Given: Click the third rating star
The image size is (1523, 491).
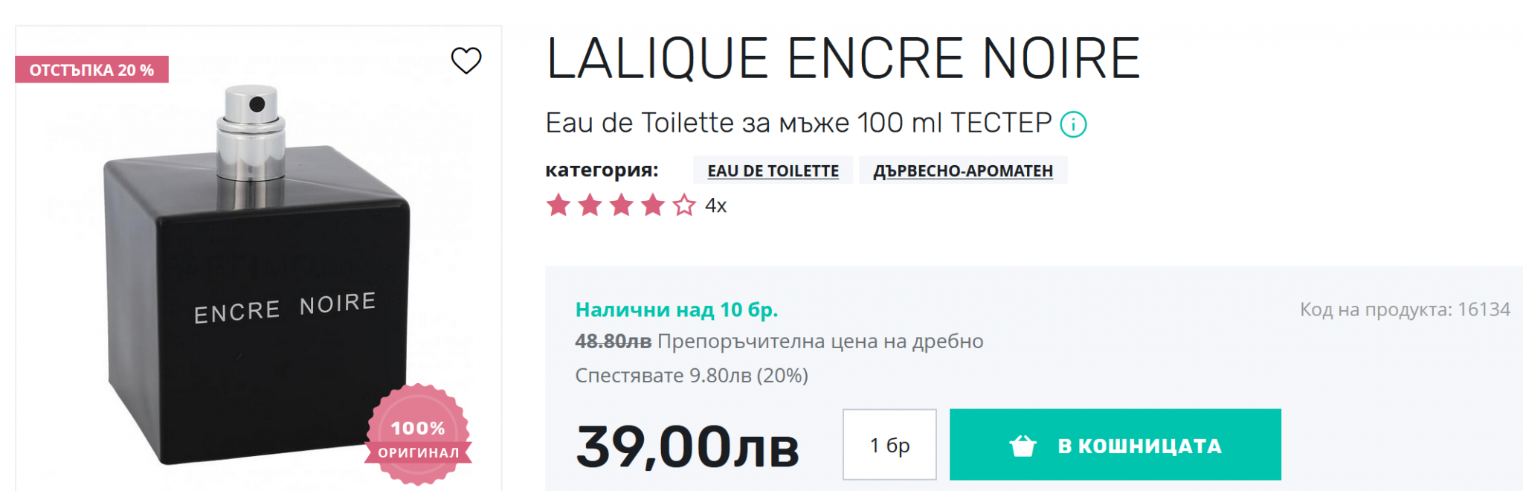Looking at the screenshot, I should click(621, 205).
